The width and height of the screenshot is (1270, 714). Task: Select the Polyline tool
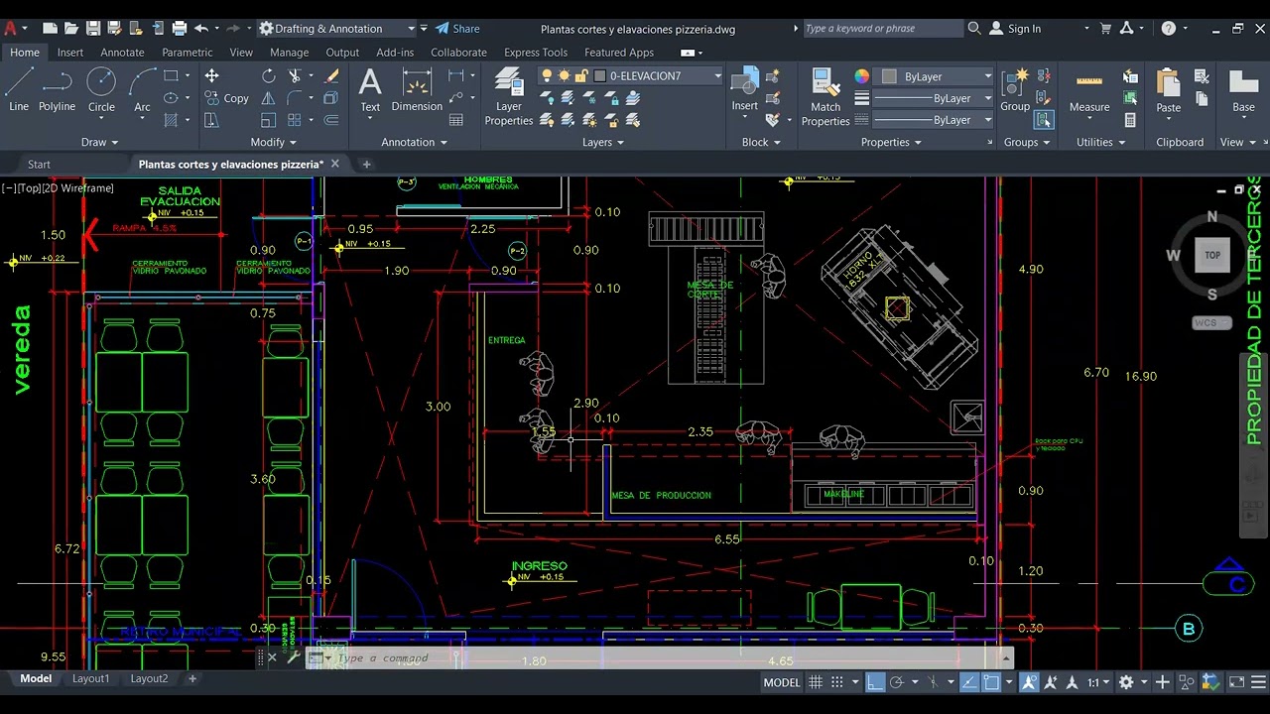coord(57,89)
